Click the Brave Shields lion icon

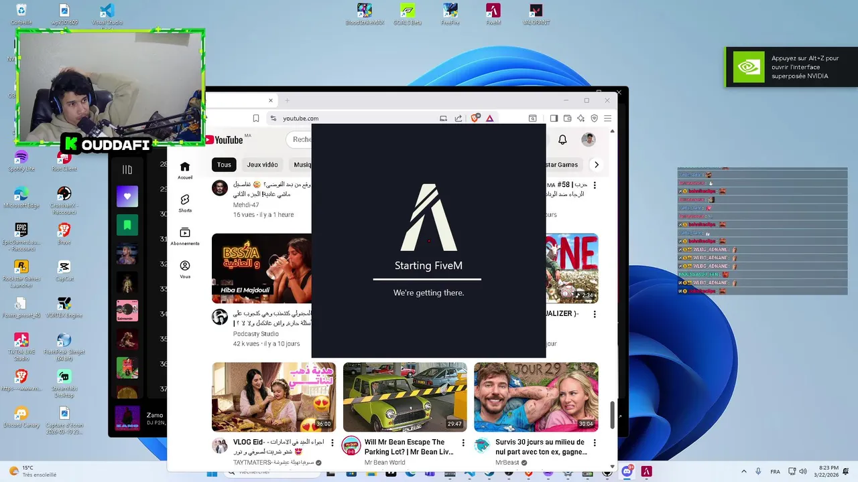[x=475, y=118]
